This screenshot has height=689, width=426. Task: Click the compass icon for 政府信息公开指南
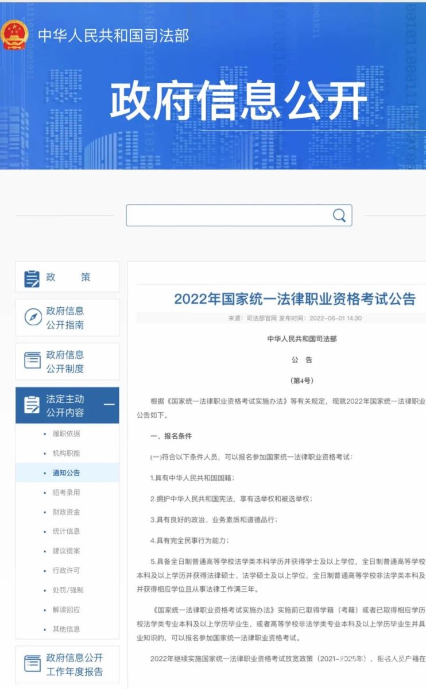[32, 318]
